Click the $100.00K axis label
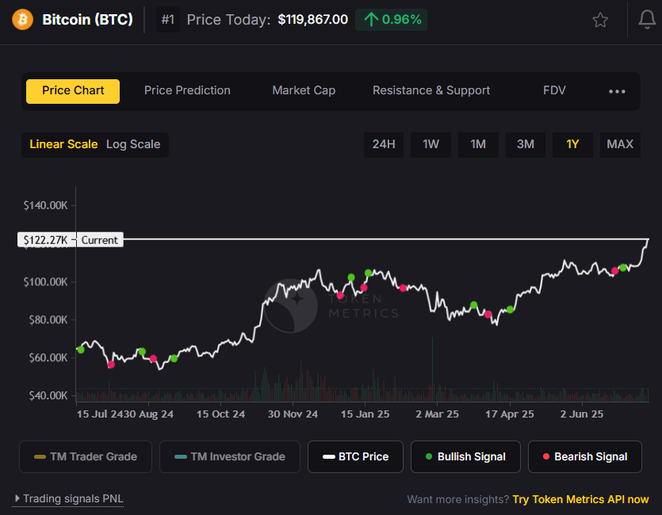 46,282
